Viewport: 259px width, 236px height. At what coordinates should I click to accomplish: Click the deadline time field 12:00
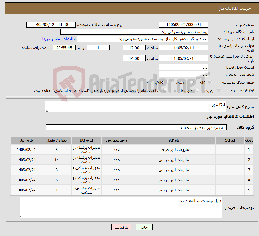134,48
